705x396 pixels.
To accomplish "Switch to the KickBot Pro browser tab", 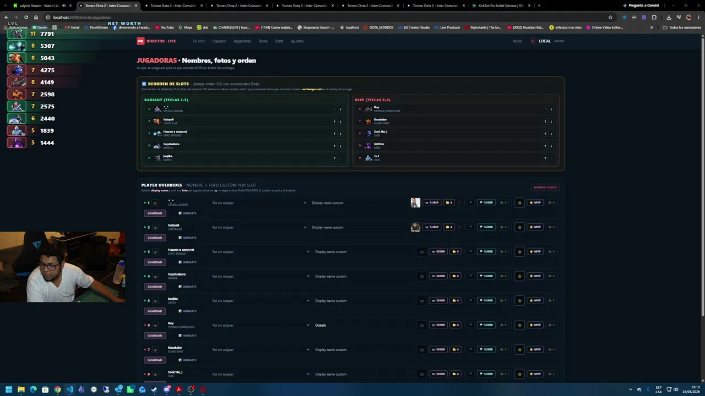I will [x=500, y=5].
